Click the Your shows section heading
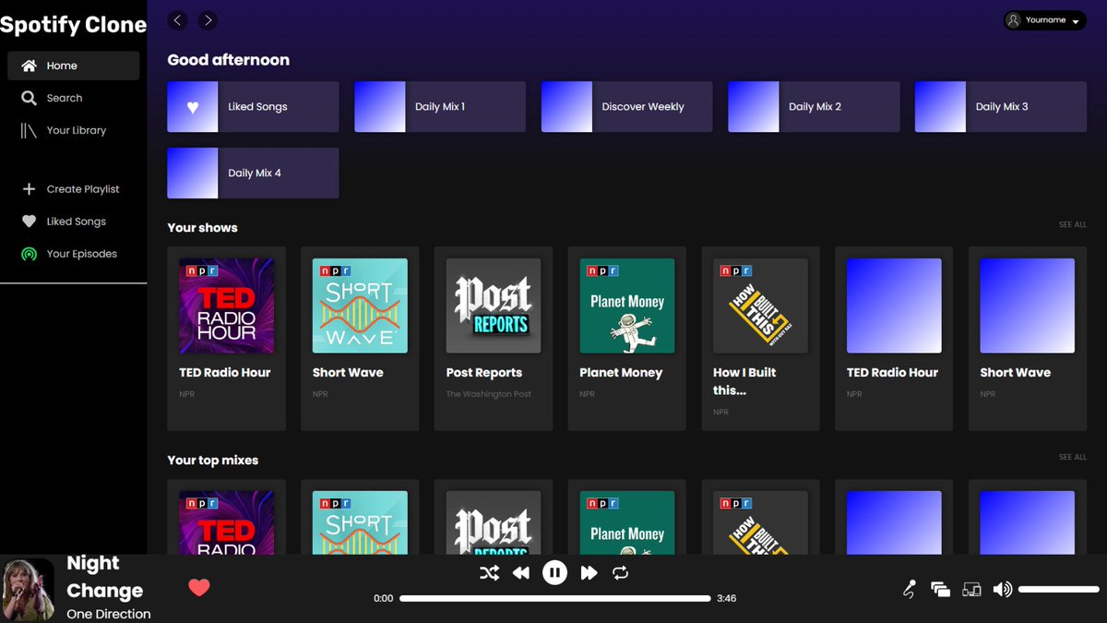 coord(202,228)
